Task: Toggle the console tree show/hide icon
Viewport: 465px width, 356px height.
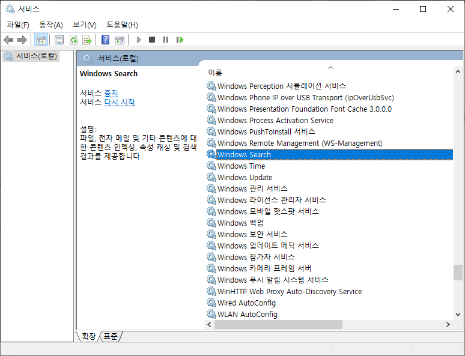Action: pyautogui.click(x=41, y=40)
